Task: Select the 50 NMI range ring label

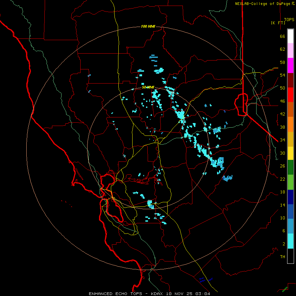Action: point(148,87)
